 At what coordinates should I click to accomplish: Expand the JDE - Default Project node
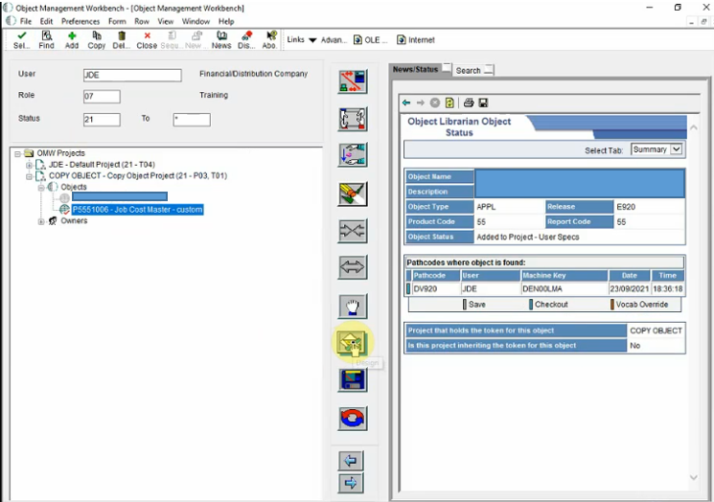(x=29, y=165)
